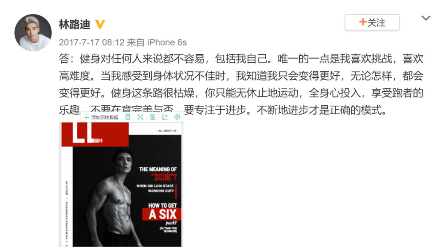Click the username 林路迪

pos(74,24)
